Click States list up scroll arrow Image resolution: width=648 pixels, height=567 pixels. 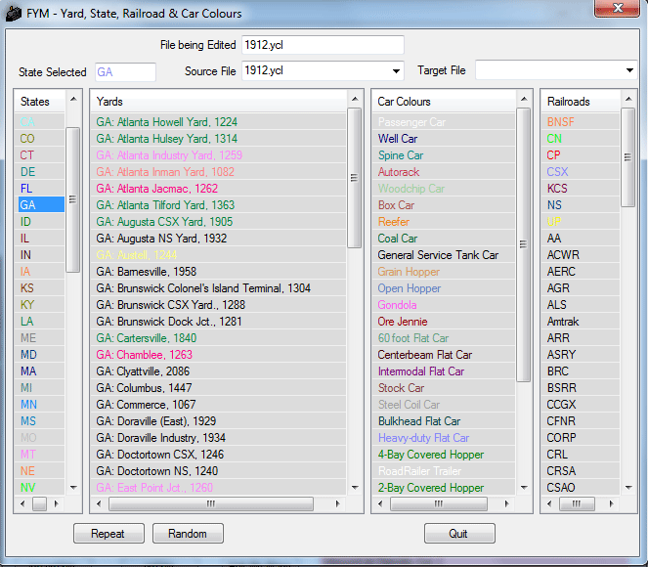tap(73, 99)
